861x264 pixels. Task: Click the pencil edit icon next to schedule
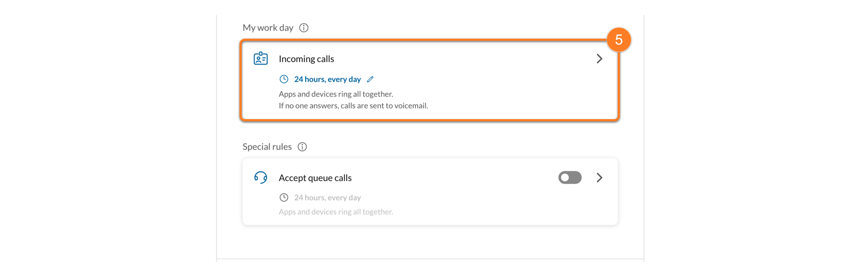(x=370, y=79)
